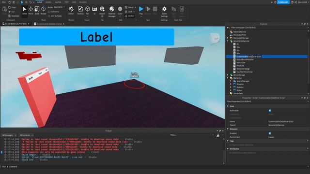Open Game Settings
Screen dimensions: 310x174
(x=164, y=12)
